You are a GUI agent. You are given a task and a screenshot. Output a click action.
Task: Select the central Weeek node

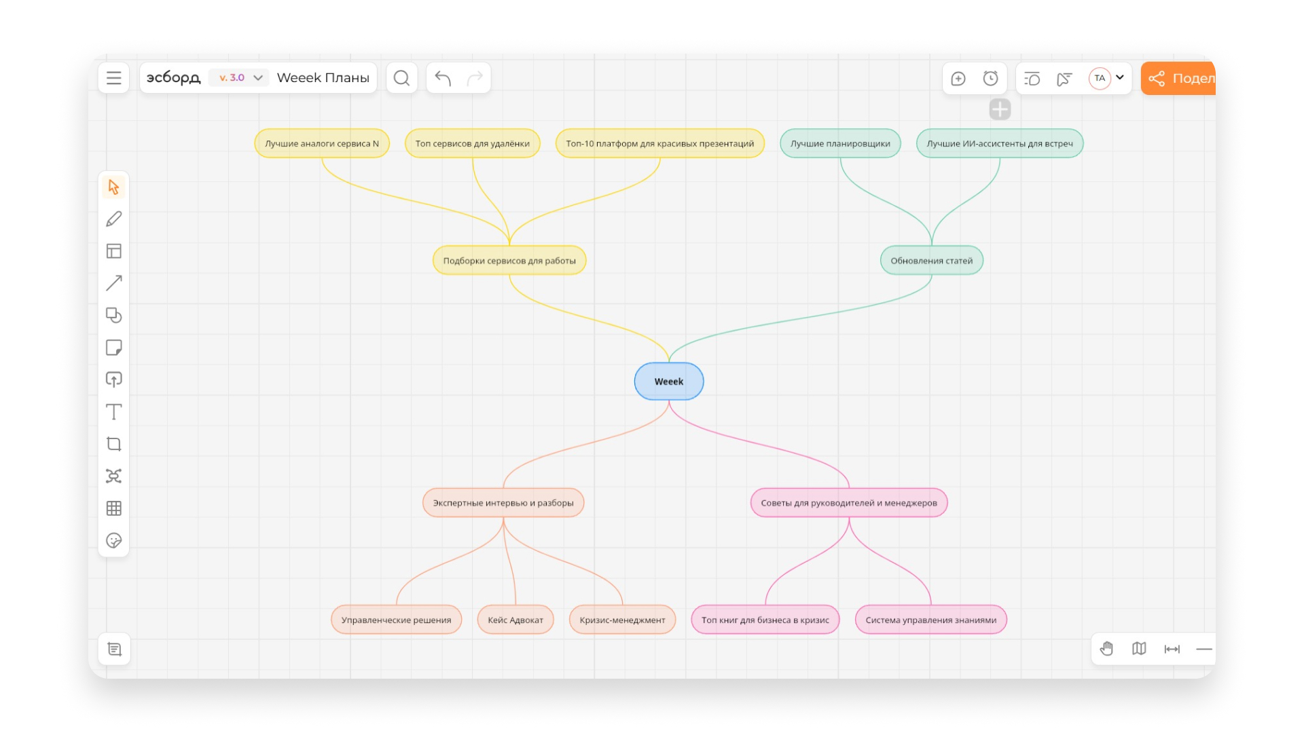pyautogui.click(x=669, y=381)
